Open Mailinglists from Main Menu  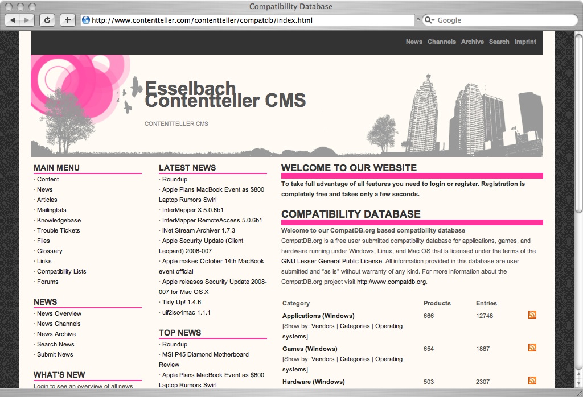pos(51,210)
